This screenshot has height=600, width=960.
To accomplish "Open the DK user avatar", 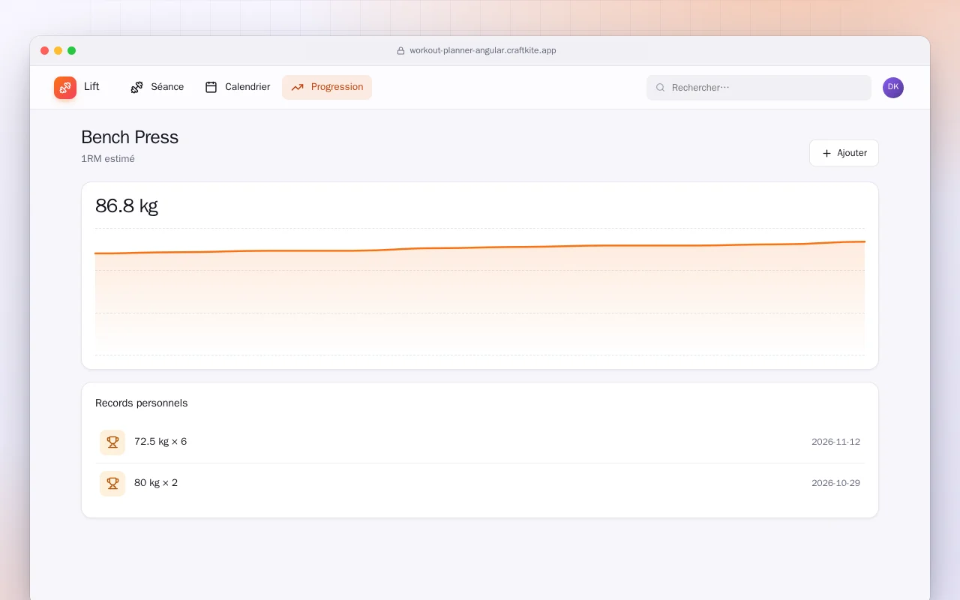I will coord(893,88).
